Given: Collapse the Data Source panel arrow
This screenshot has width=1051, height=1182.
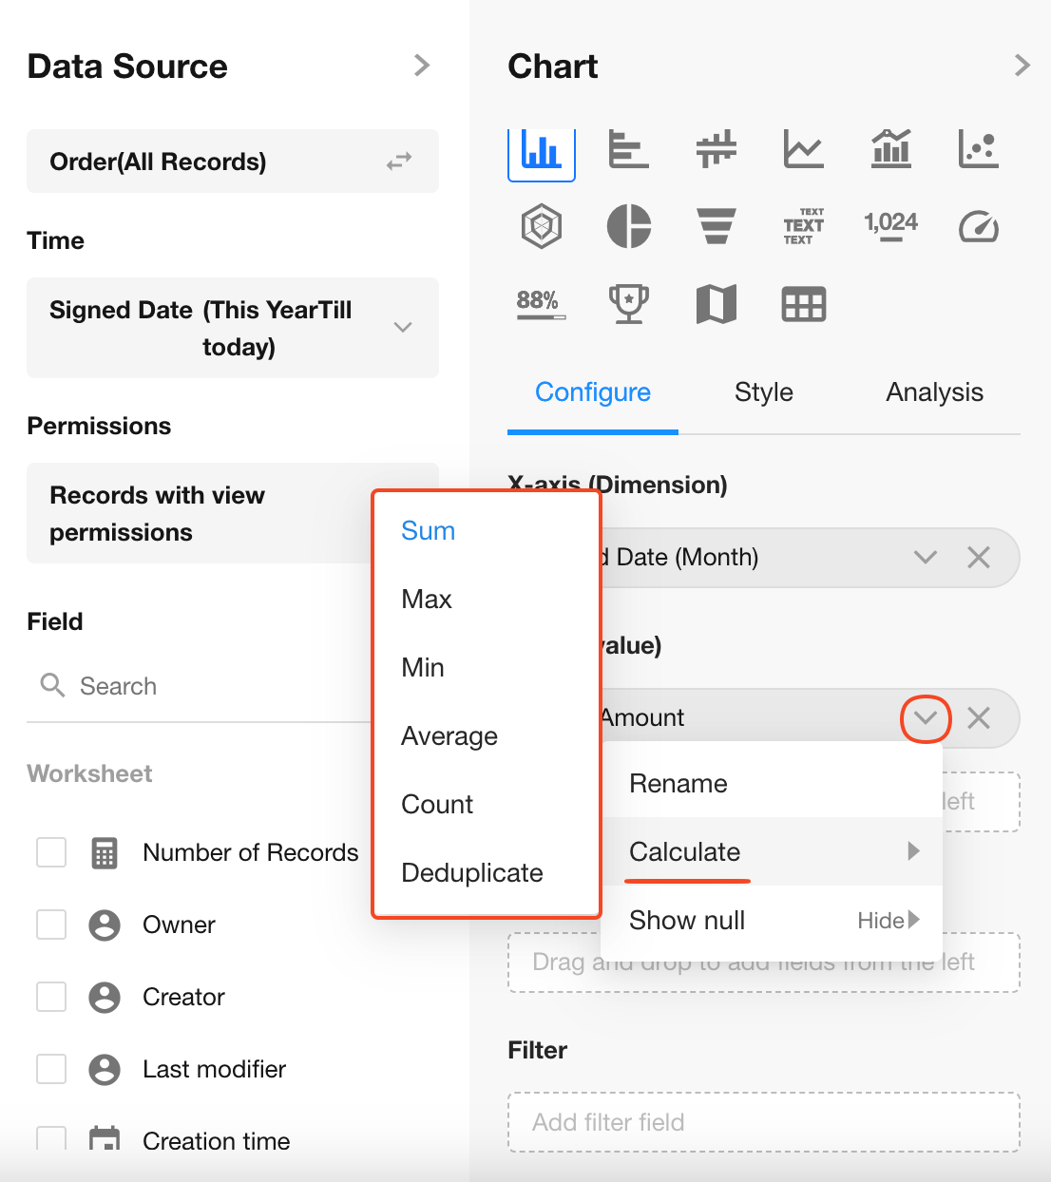Looking at the screenshot, I should tap(422, 66).
